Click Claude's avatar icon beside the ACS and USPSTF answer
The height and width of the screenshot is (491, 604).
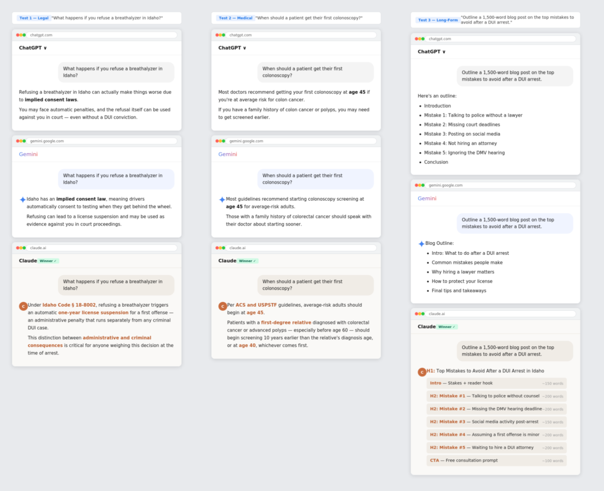[222, 306]
